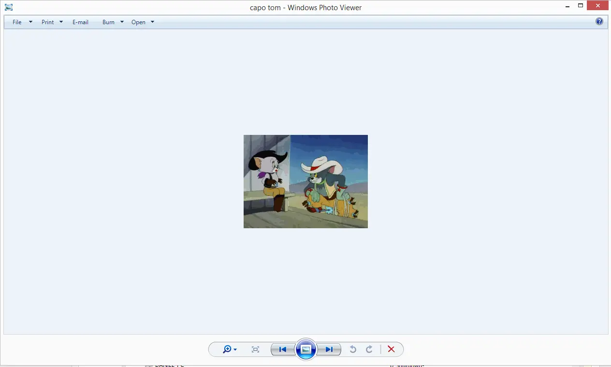611x367 pixels.
Task: Open the Help icon
Action: pos(599,21)
